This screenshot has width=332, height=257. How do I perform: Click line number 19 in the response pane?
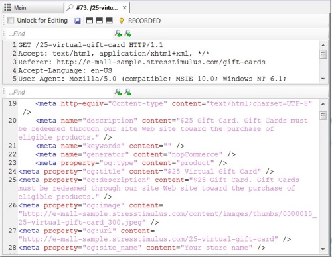(x=12, y=103)
